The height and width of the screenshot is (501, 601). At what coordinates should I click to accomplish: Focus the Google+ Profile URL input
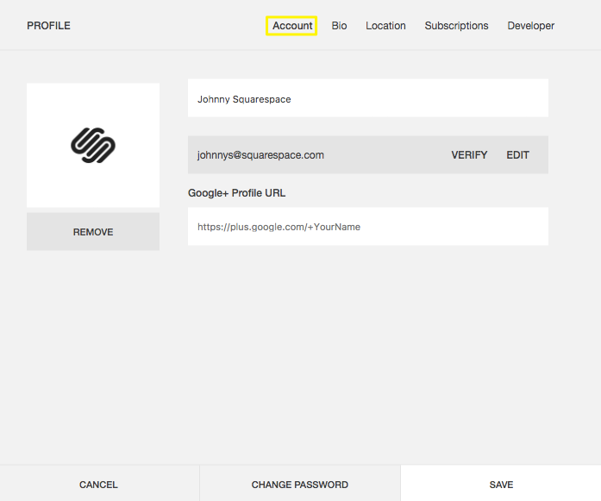pos(367,227)
